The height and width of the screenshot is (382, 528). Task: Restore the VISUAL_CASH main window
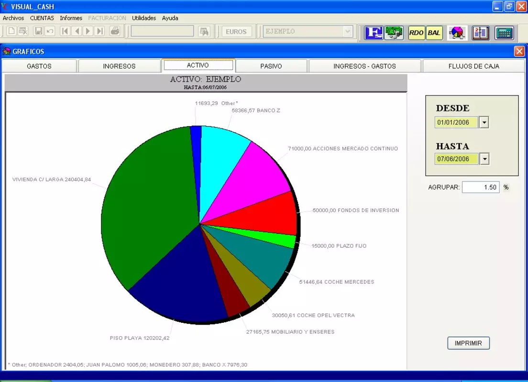click(509, 6)
